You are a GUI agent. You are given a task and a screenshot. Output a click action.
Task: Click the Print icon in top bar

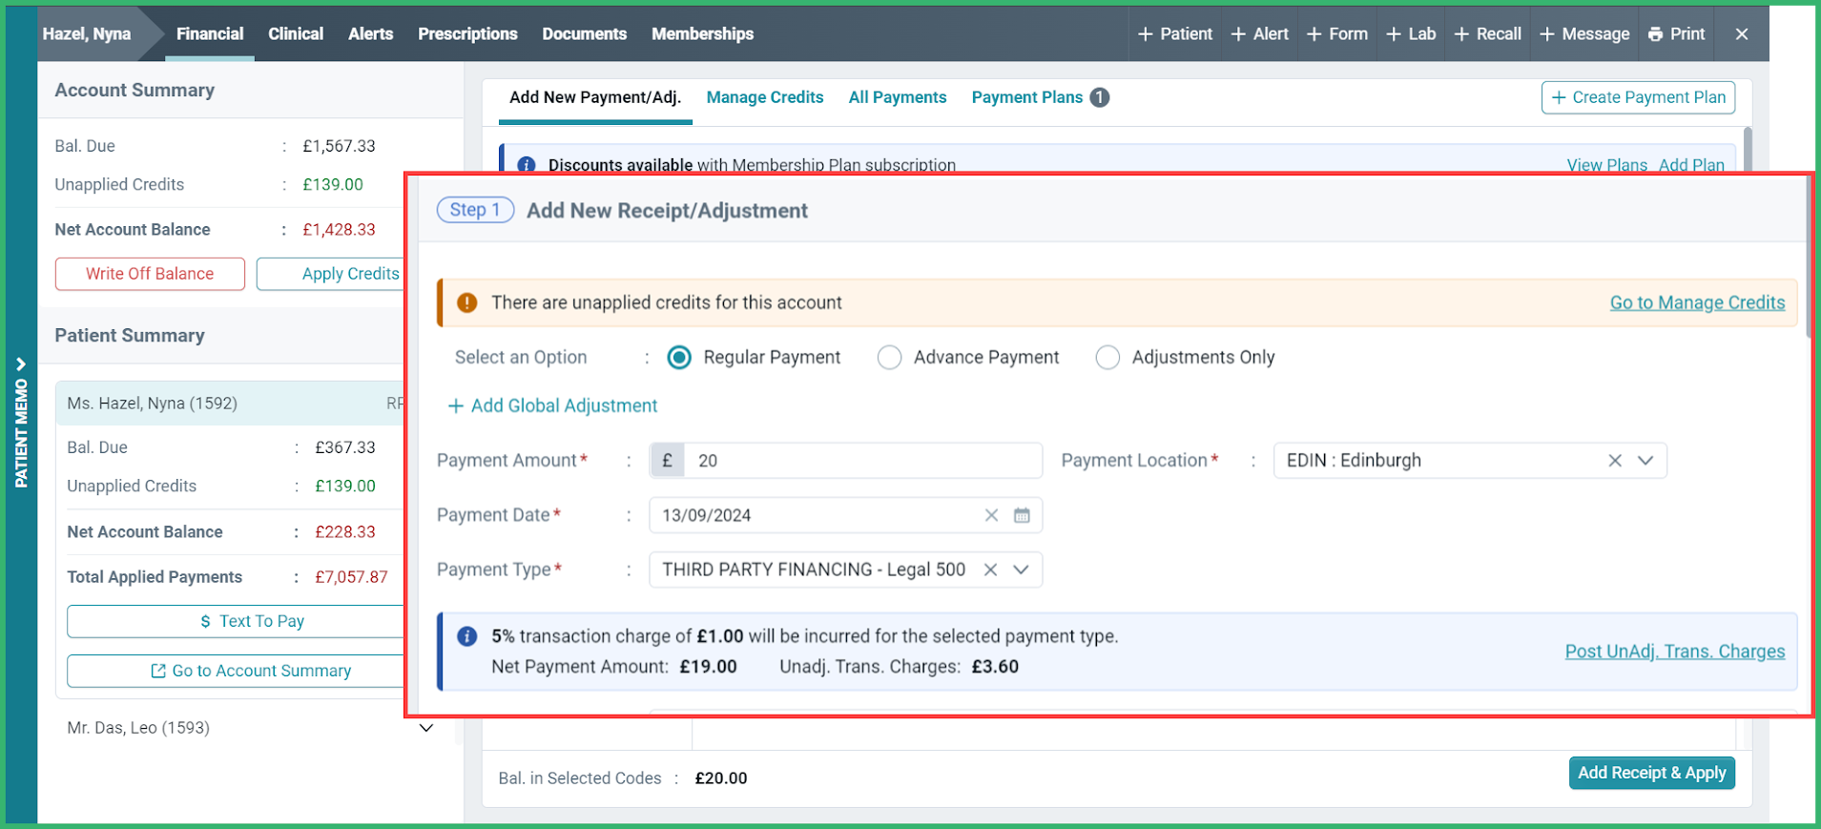1655,34
